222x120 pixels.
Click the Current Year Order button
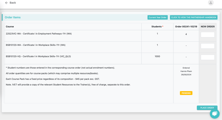coord(157,17)
